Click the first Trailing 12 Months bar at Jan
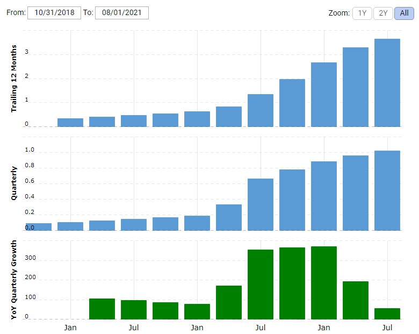Image resolution: width=419 pixels, height=334 pixels. pos(70,123)
